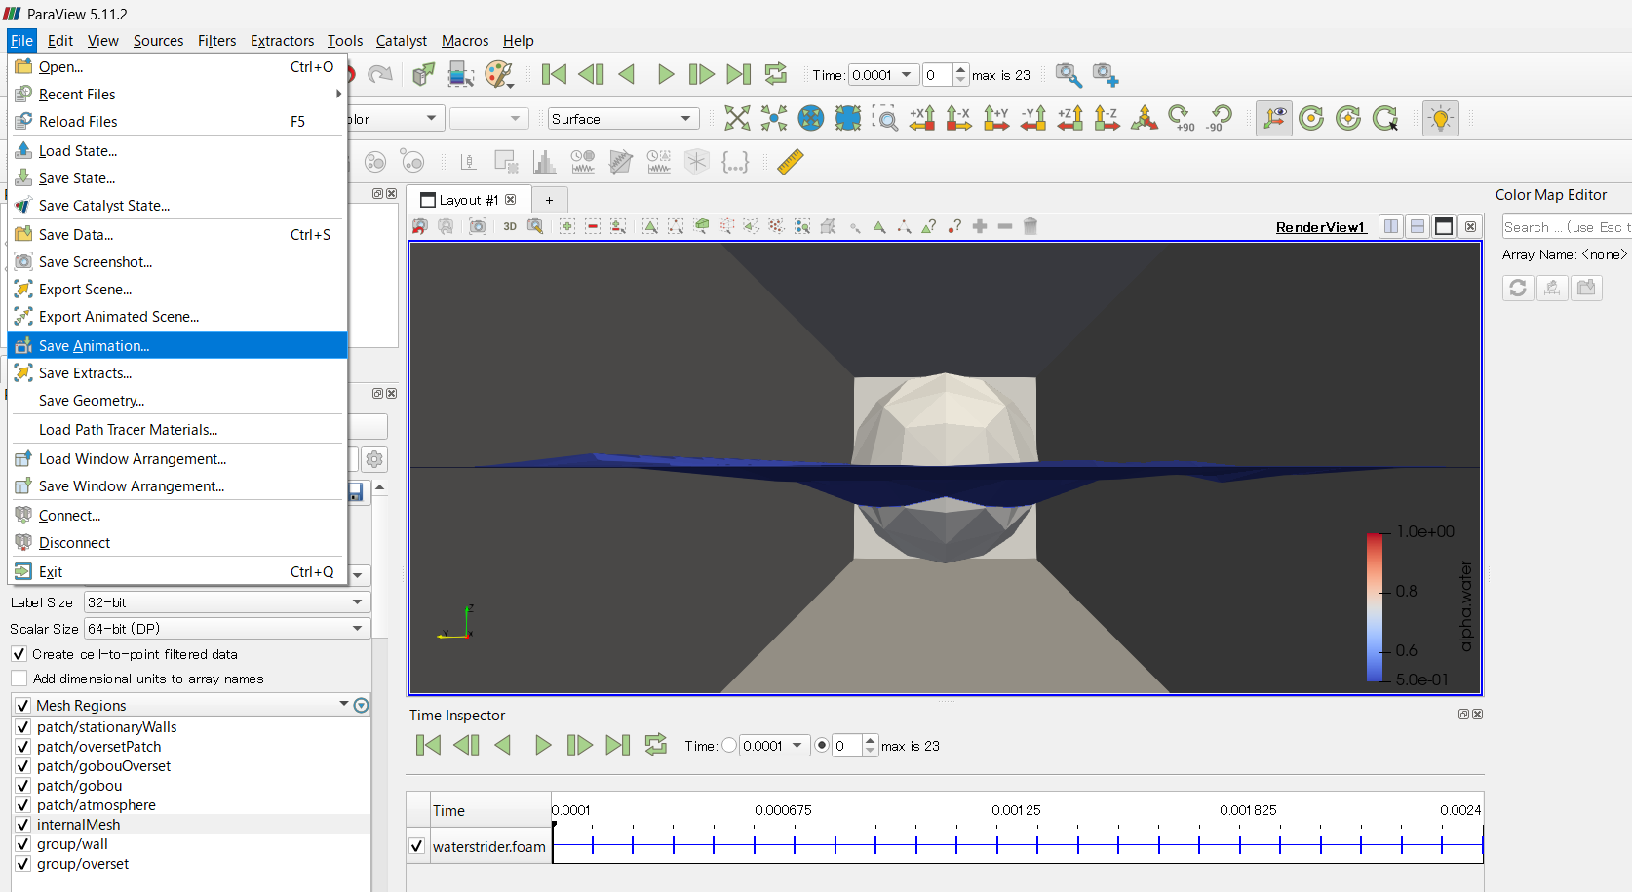Image resolution: width=1632 pixels, height=892 pixels.
Task: Open the Label Size 32-bit dropdown
Action: 226,602
